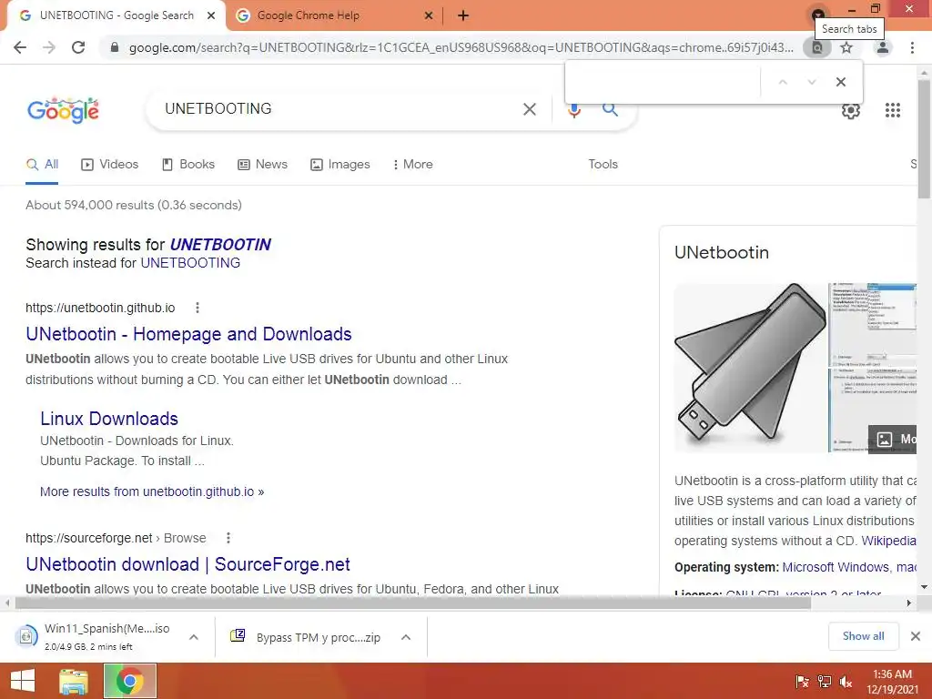Reload the current page
Image resolution: width=932 pixels, height=699 pixels.
[x=78, y=47]
